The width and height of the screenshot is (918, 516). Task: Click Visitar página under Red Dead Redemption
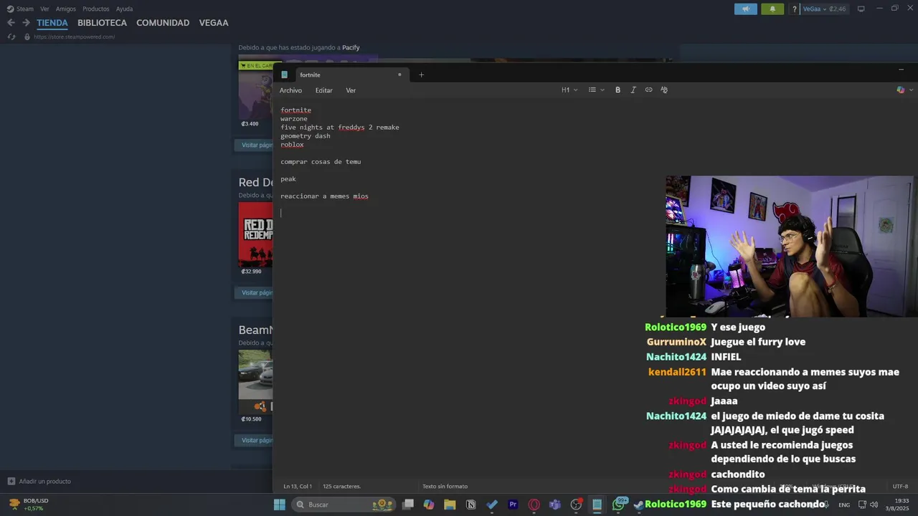(254, 292)
